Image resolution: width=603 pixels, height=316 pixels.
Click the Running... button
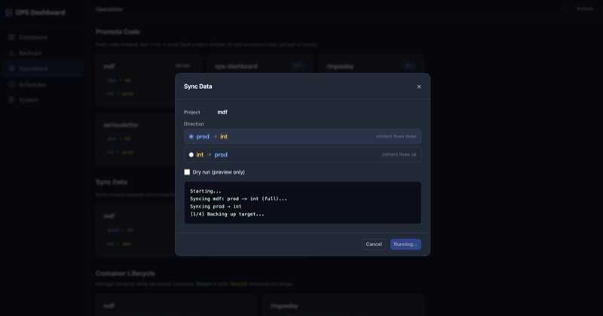click(406, 245)
